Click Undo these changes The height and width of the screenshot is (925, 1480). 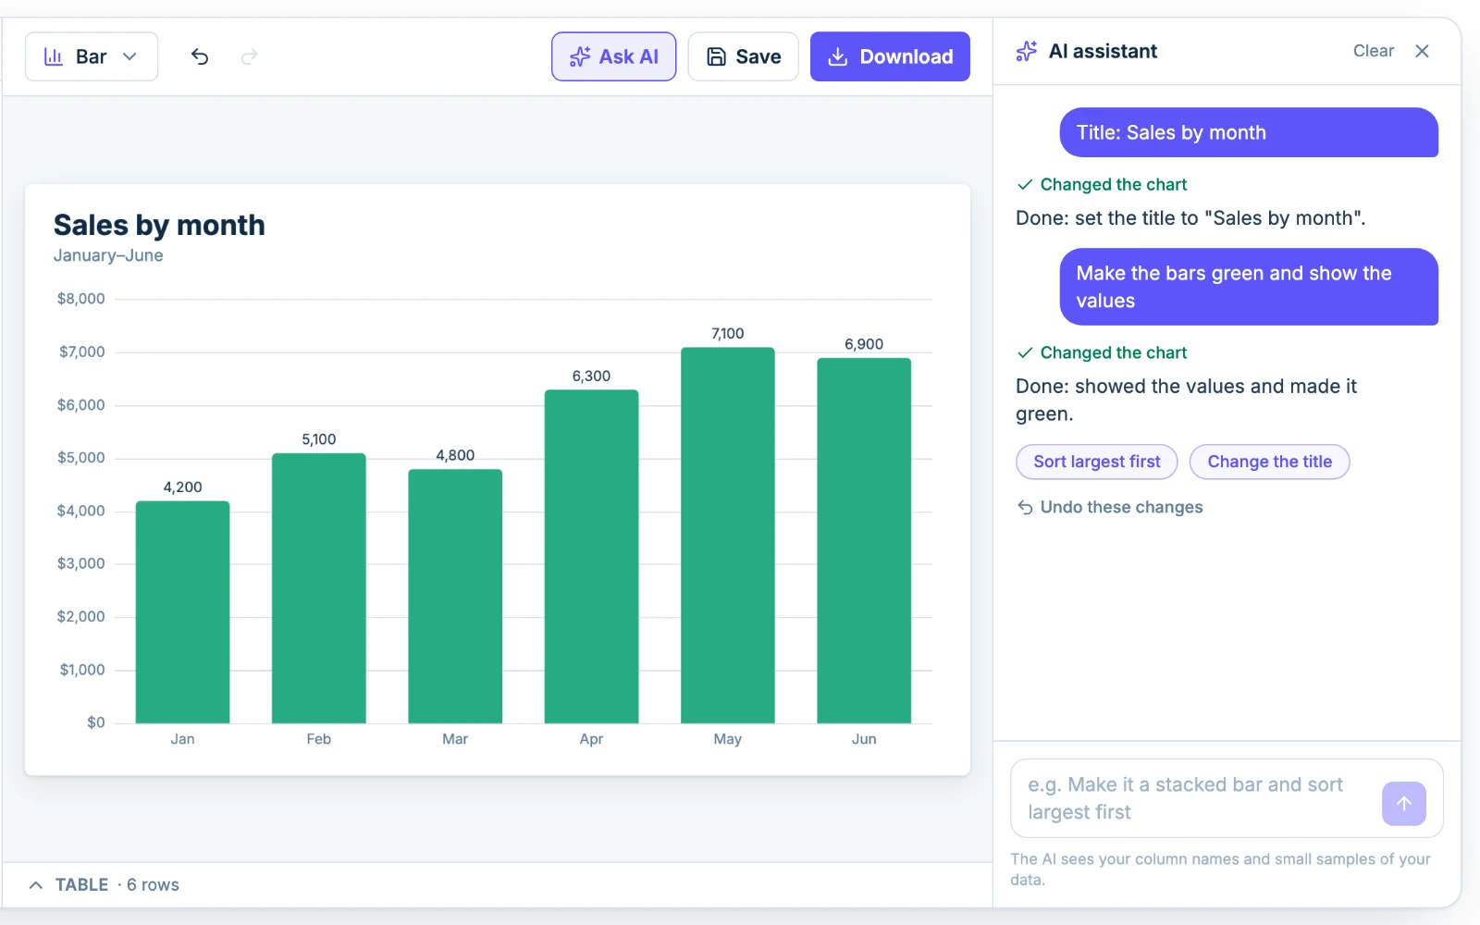pyautogui.click(x=1110, y=507)
